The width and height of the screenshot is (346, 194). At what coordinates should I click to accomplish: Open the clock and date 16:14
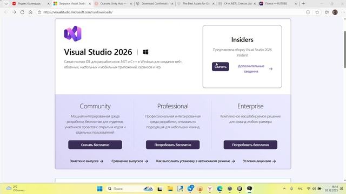point(331,189)
